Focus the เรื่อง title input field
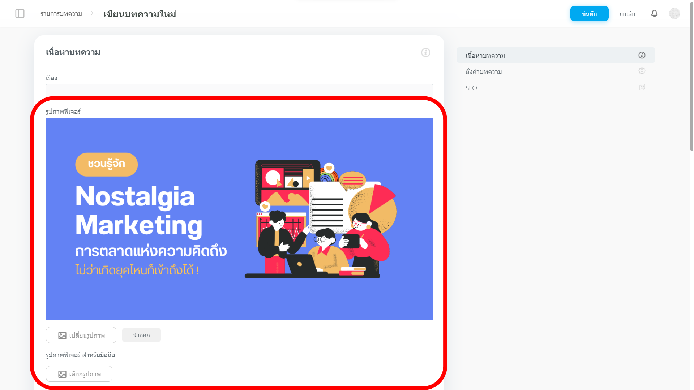This screenshot has height=390, width=694. pos(239,90)
